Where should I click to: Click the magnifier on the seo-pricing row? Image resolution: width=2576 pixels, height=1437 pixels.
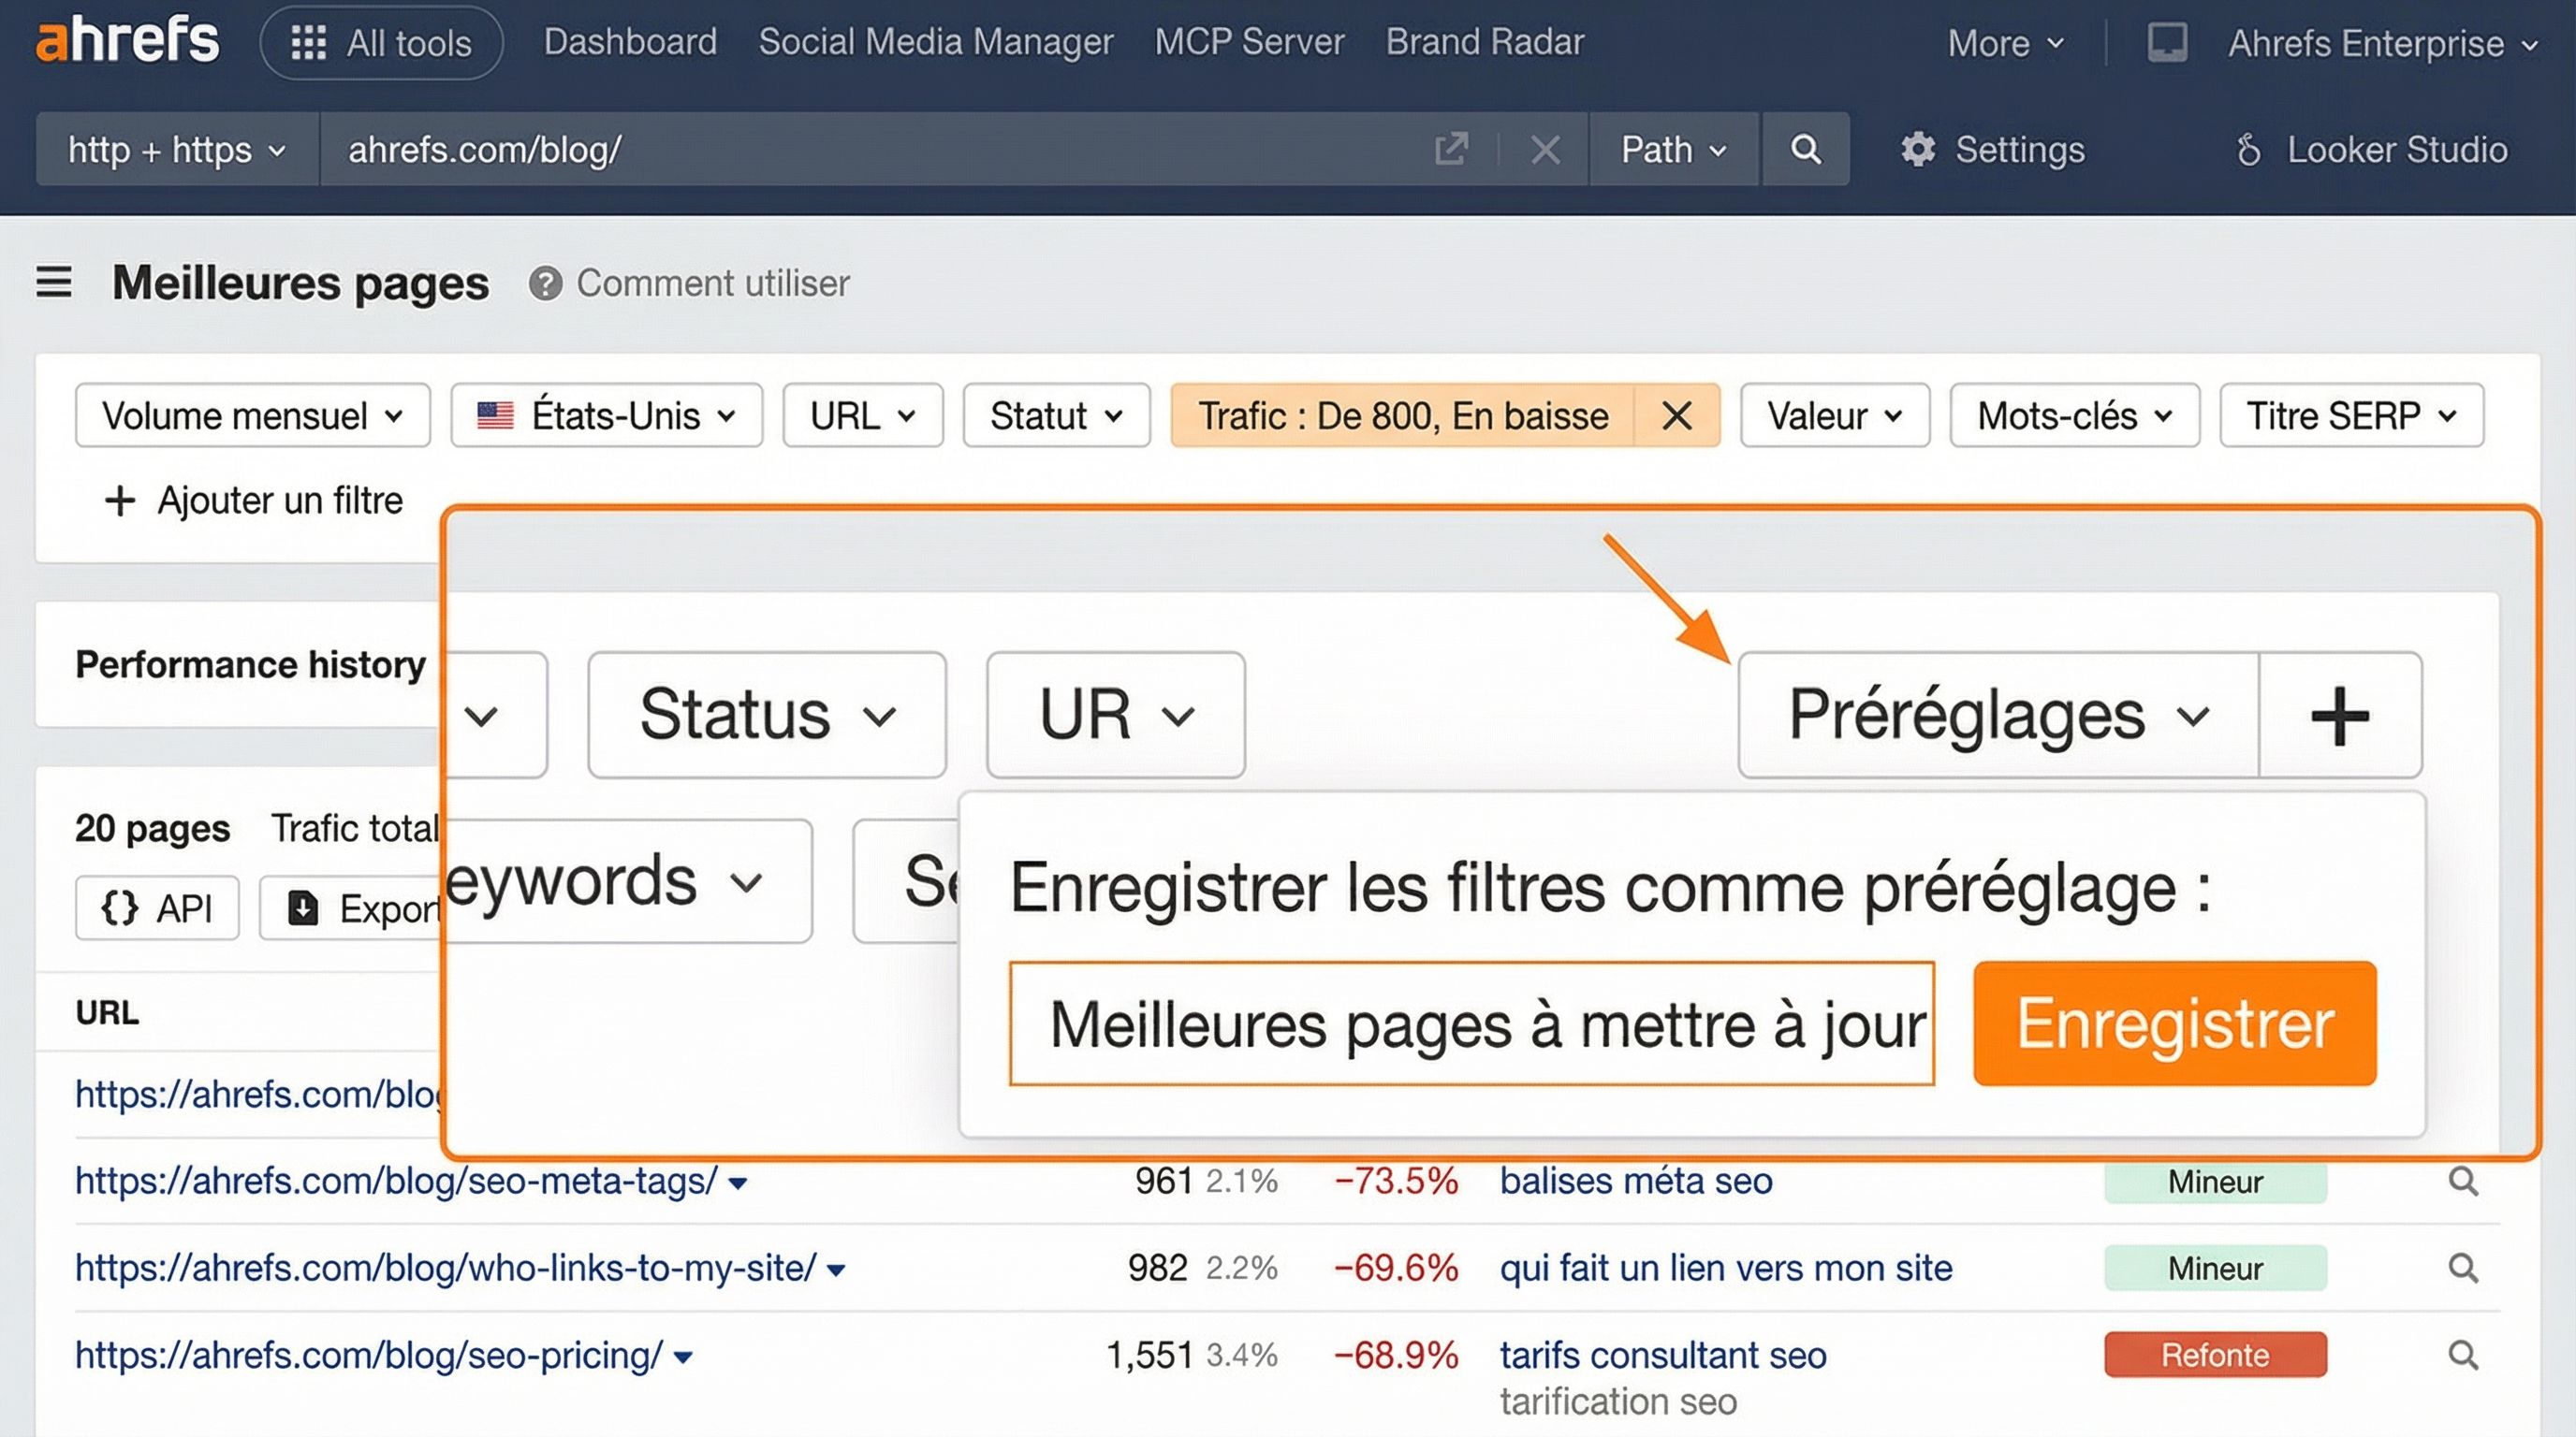point(2463,1355)
